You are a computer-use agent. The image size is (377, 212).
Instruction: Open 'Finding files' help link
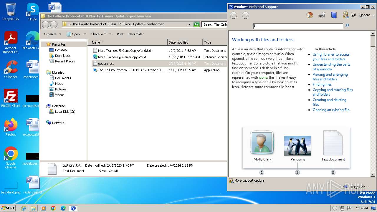click(x=322, y=85)
